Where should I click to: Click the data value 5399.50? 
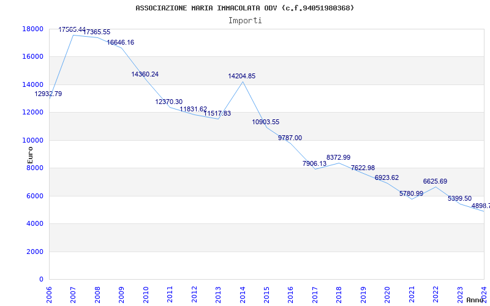460,198
